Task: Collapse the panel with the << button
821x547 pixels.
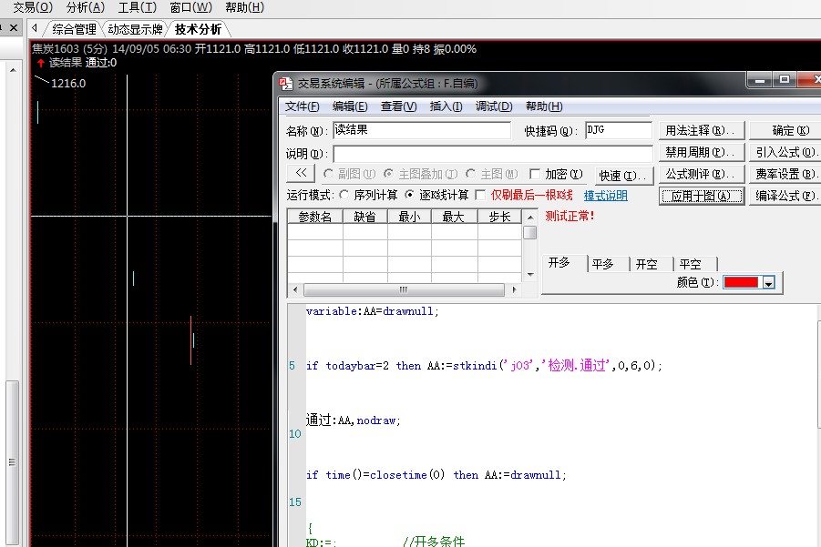Action: tap(300, 174)
